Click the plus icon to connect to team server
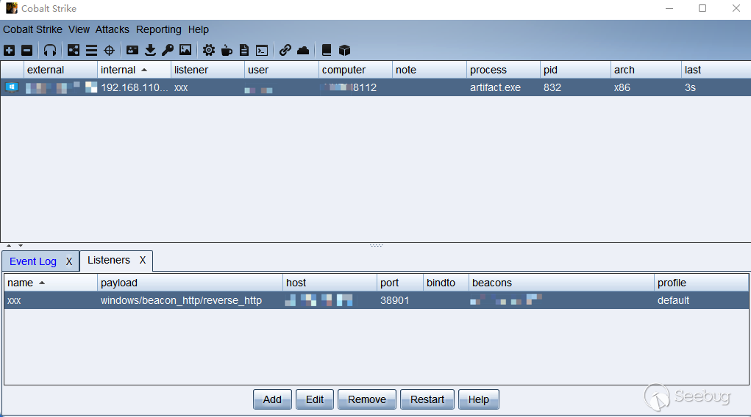The width and height of the screenshot is (751, 417). 9,51
